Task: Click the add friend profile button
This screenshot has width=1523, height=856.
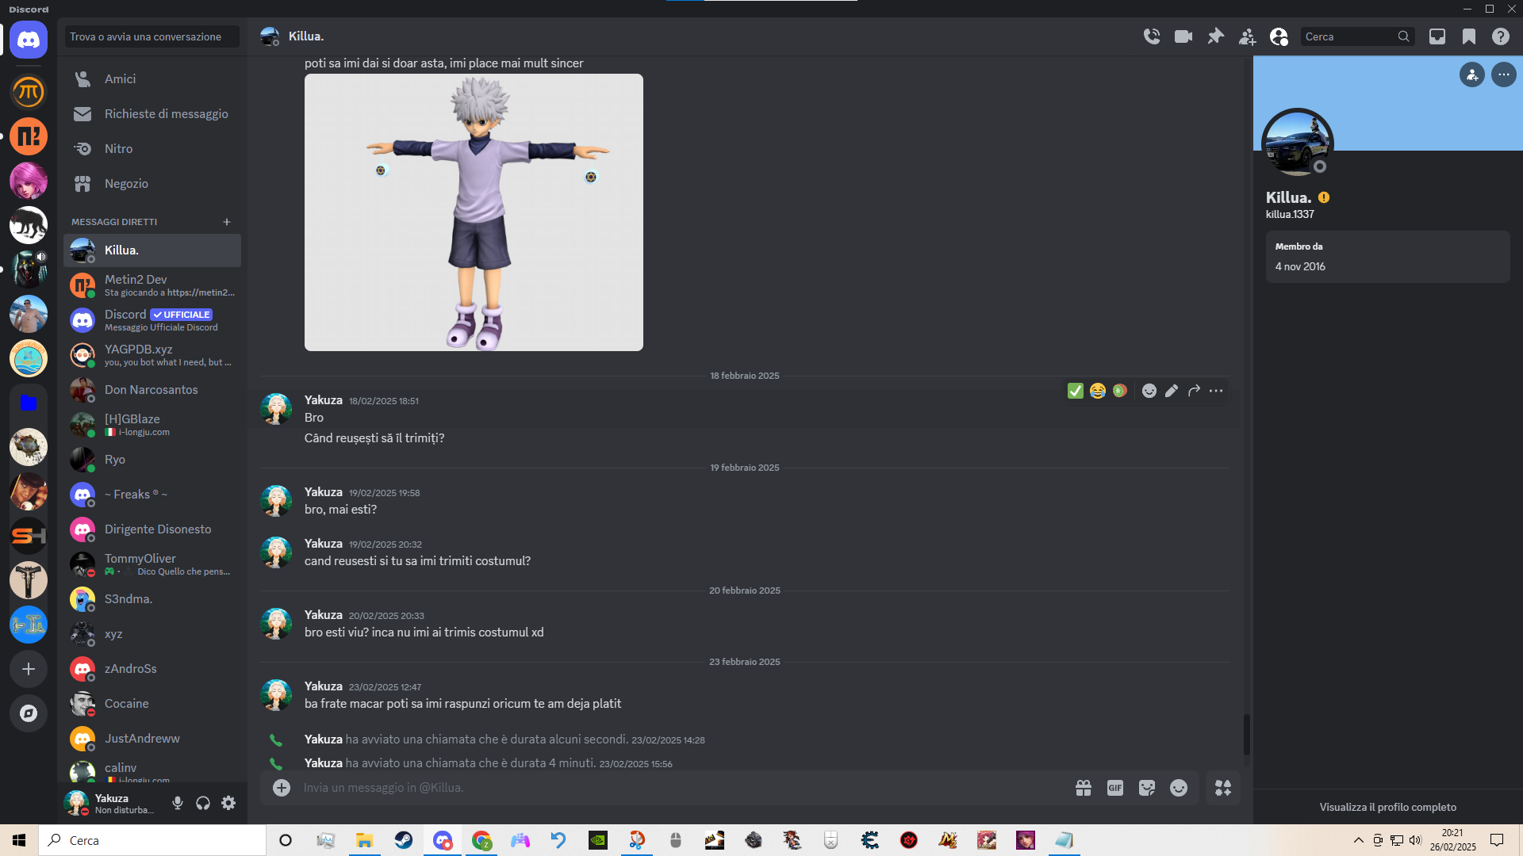Action: click(x=1472, y=75)
